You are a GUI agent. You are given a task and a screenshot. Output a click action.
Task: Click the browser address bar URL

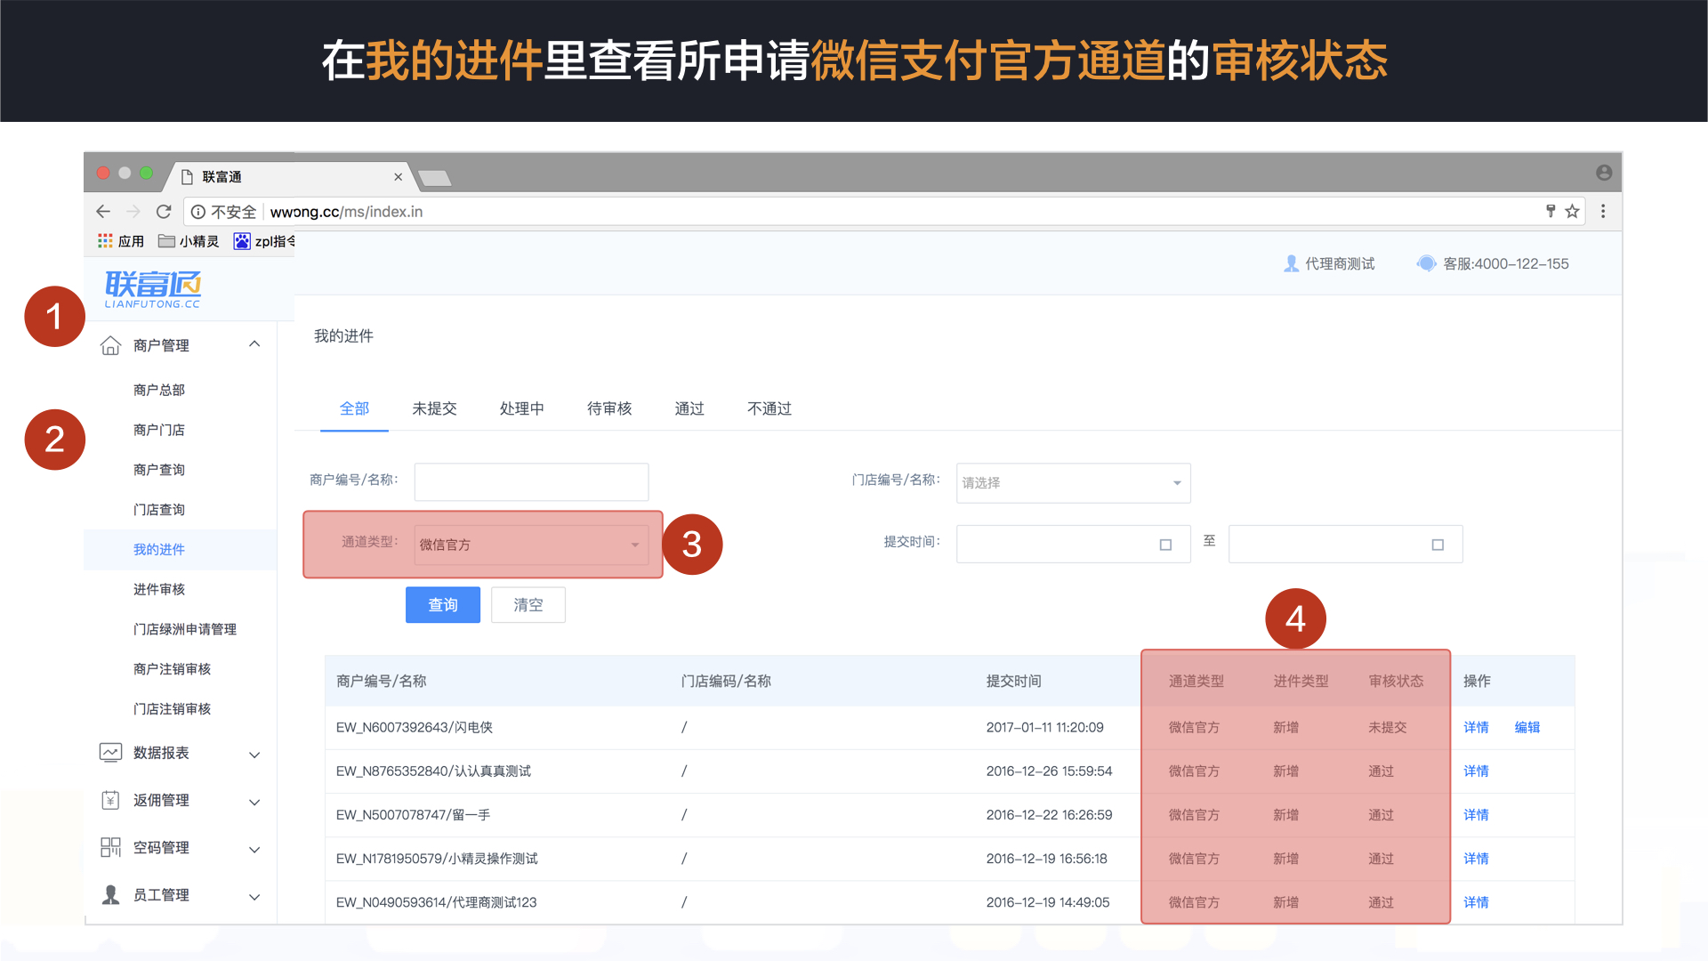point(346,212)
